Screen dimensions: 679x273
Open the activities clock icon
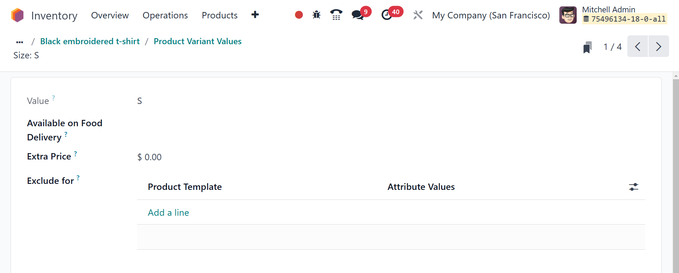(387, 15)
